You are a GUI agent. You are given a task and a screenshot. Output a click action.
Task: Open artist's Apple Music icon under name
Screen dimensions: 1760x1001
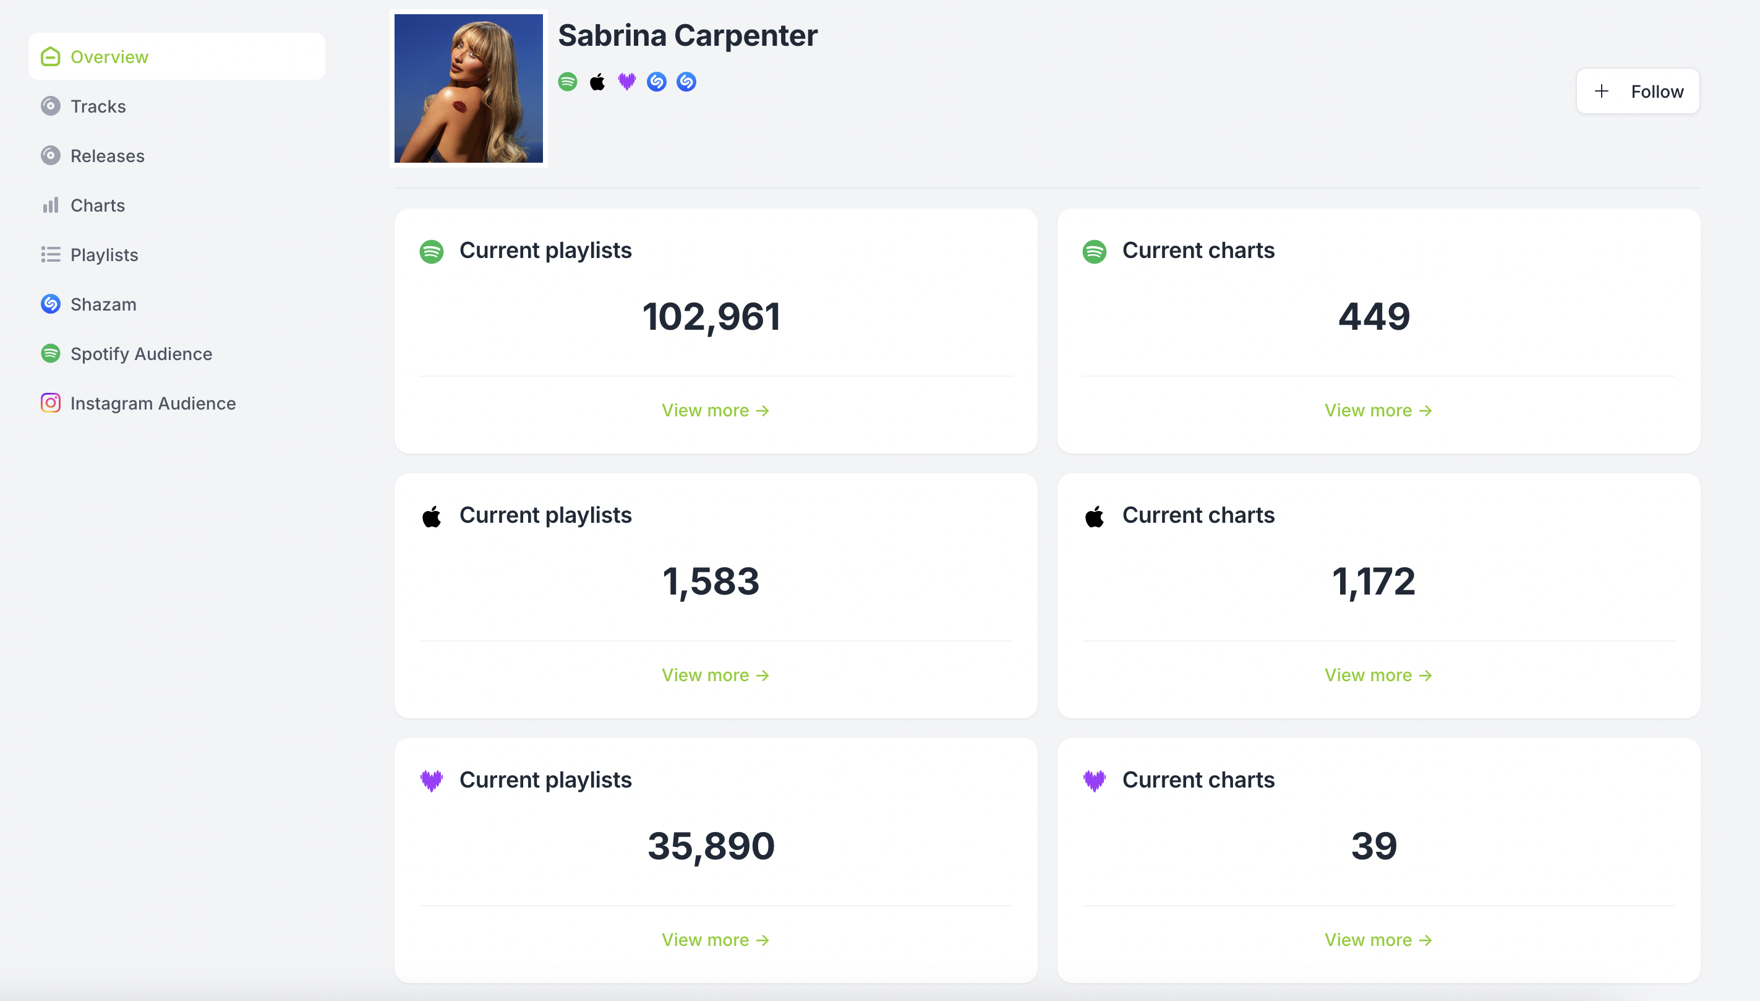point(597,82)
